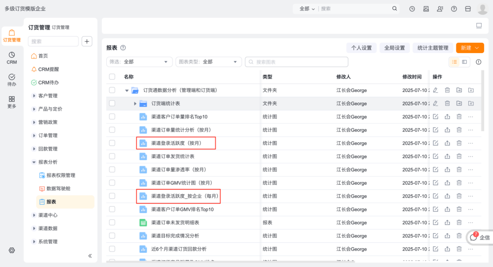Viewport: 493px width, 267px height.
Task: Open the 新建 dropdown button
Action: tap(470, 48)
